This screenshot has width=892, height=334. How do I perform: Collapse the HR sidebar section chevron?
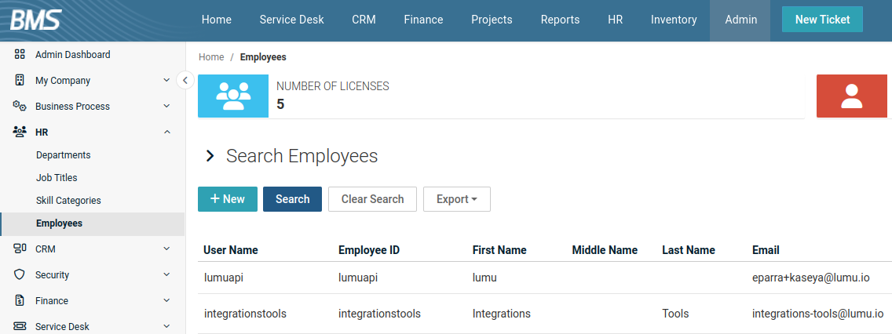click(x=166, y=133)
